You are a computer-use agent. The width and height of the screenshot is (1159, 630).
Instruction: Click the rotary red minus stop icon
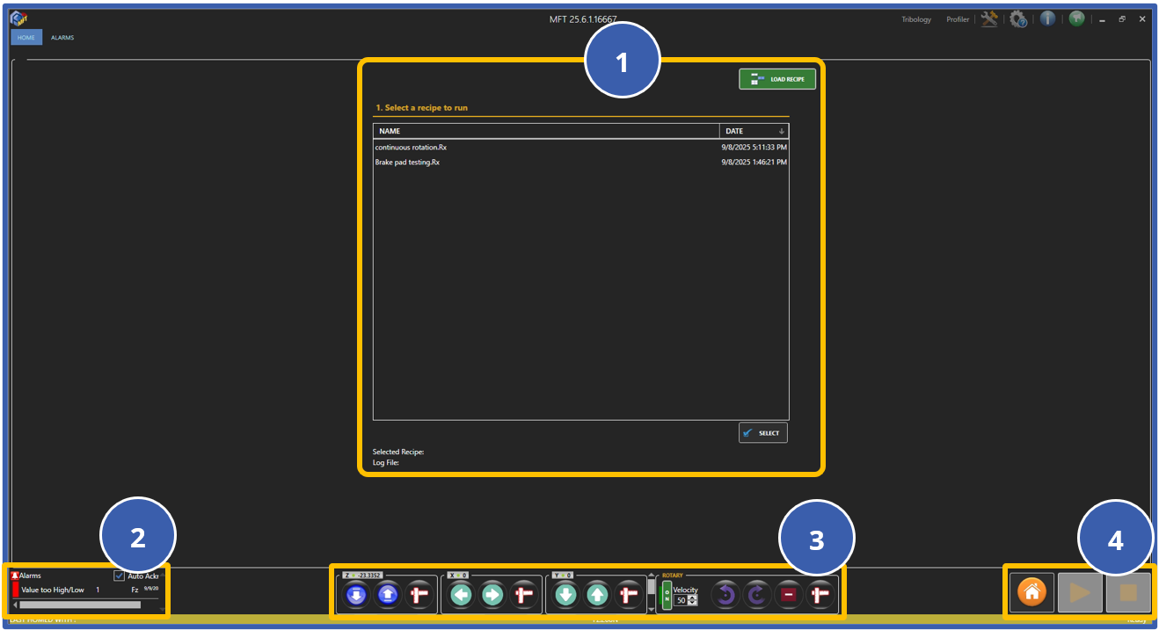pyautogui.click(x=787, y=595)
